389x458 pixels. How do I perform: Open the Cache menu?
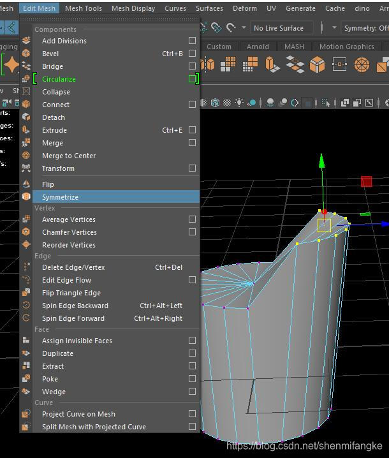335,8
